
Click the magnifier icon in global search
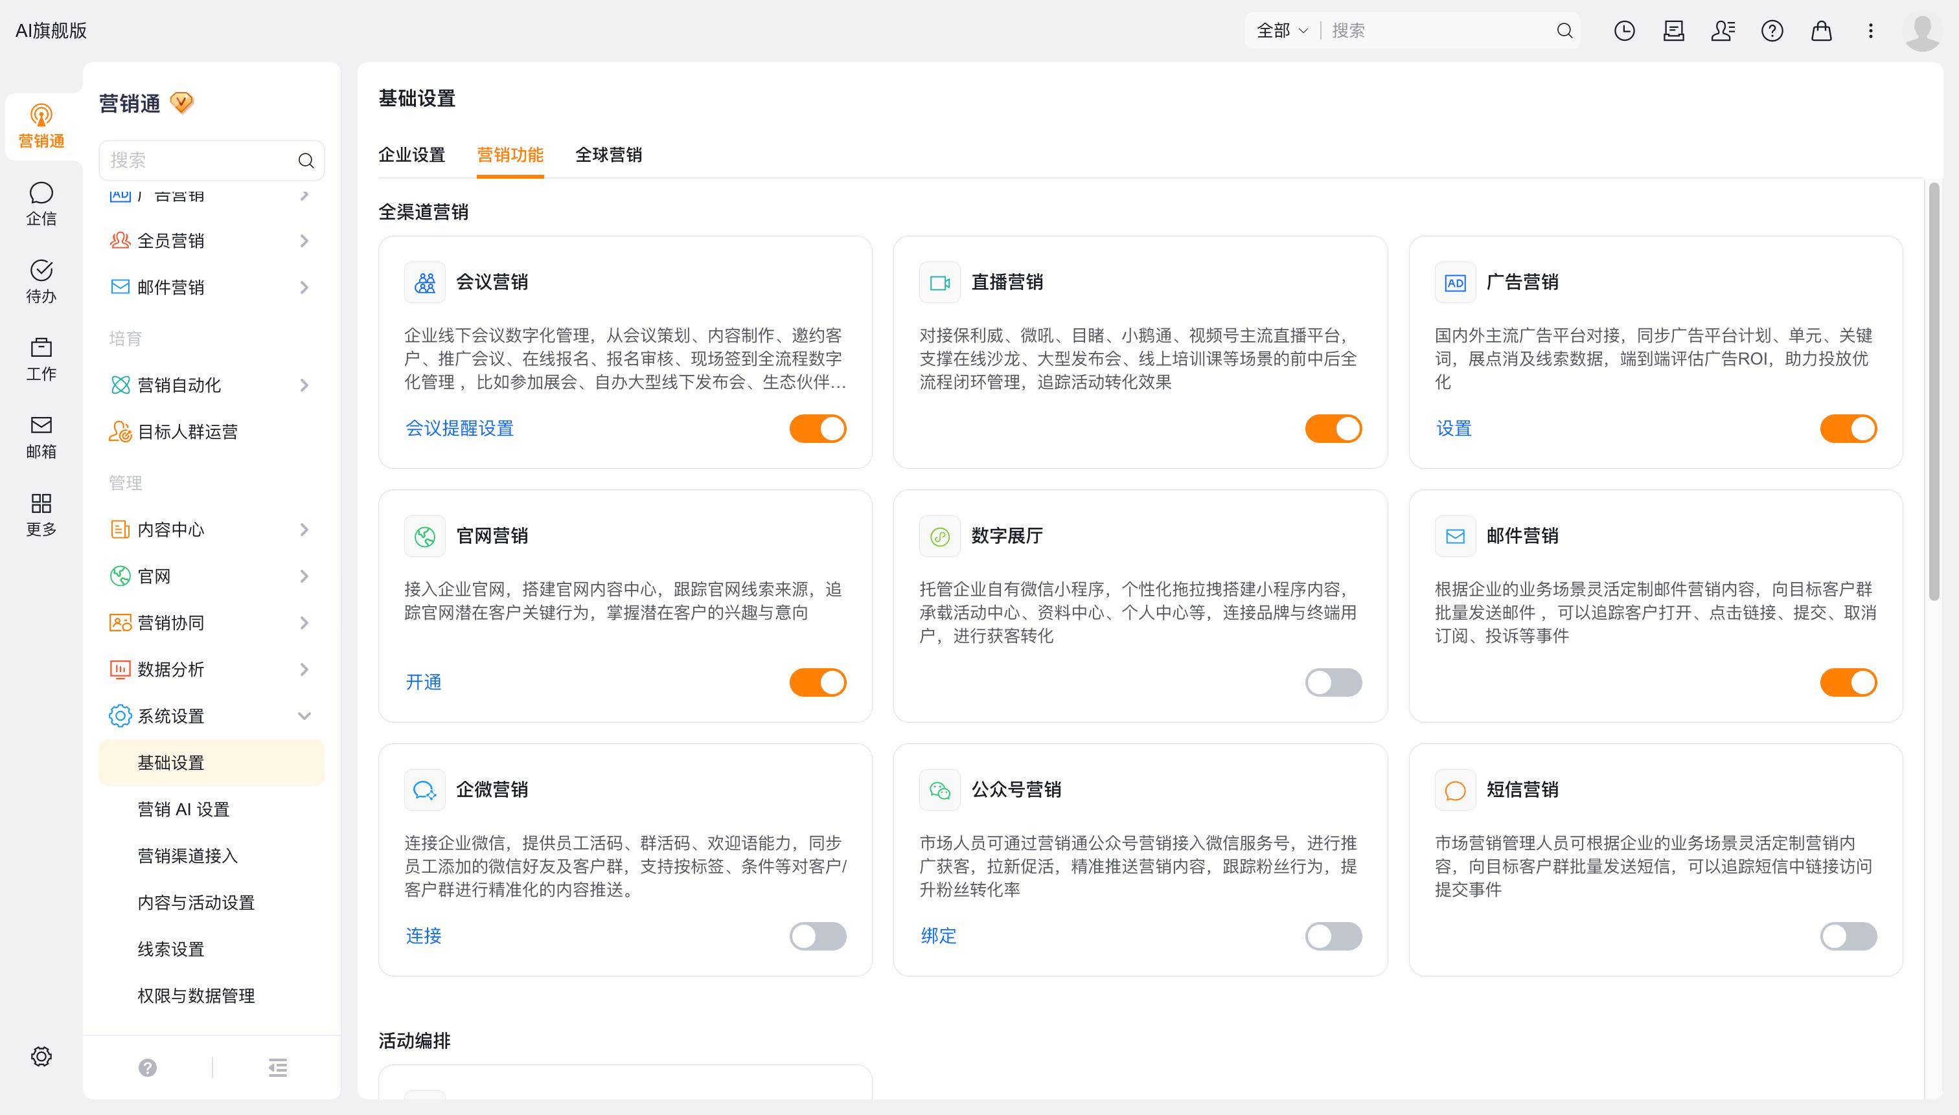tap(1564, 30)
